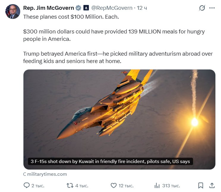Viewport: 221px width, 192px height.
Task: Click the repost arrows icon
Action: [x=70, y=185]
